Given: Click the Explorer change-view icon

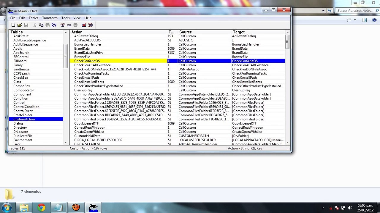Looking at the screenshot, I should click(349, 20).
